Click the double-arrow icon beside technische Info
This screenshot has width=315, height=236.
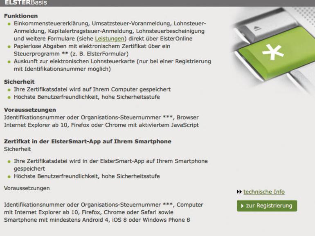click(x=239, y=192)
